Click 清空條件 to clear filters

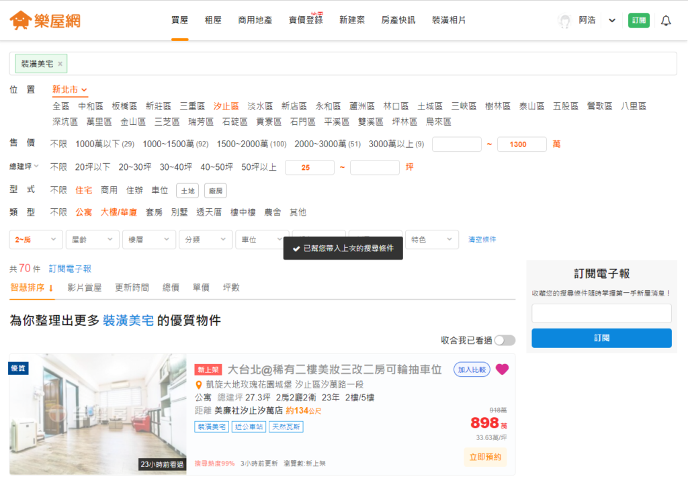[x=482, y=240]
